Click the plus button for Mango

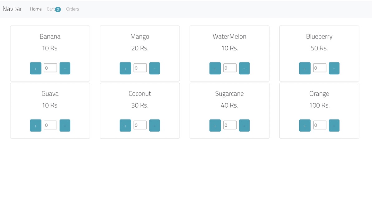[125, 68]
